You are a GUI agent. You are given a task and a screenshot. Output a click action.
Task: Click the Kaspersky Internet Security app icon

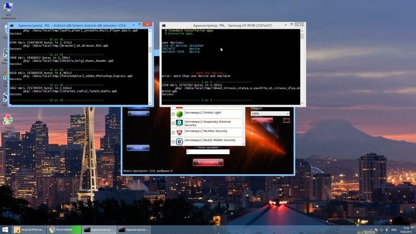pos(179,123)
